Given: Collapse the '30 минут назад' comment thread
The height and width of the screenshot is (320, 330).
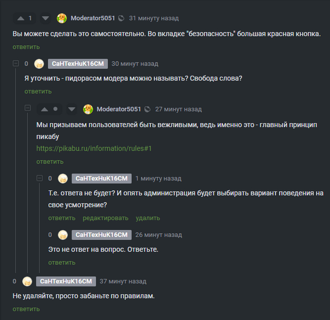Looking at the screenshot, I should tap(16, 63).
